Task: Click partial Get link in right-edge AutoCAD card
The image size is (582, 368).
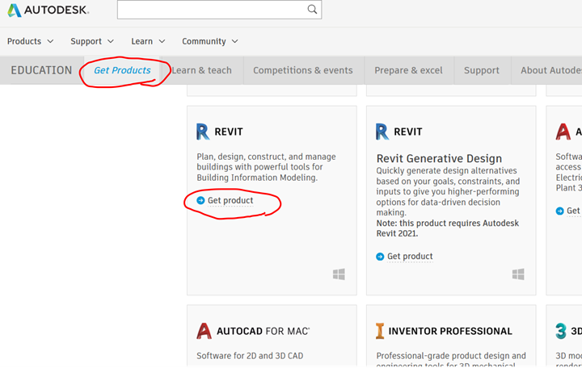Action: coord(573,211)
